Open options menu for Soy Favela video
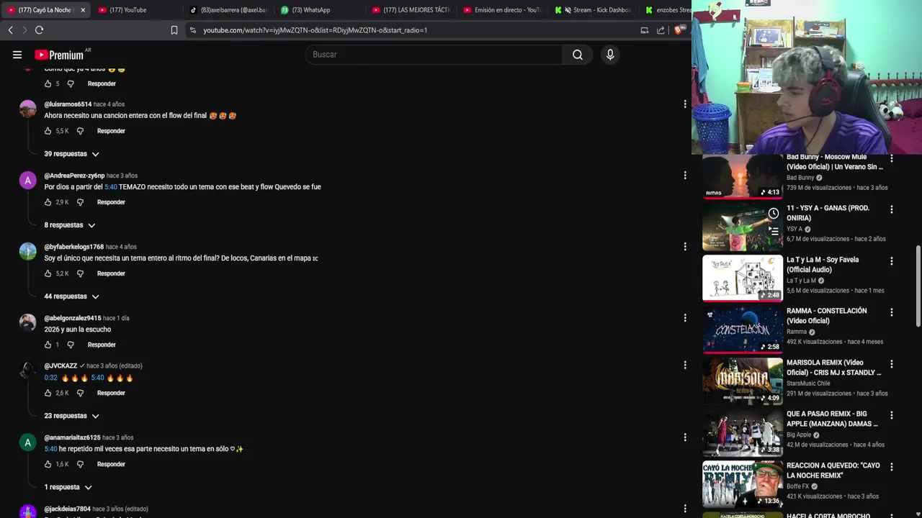This screenshot has height=518, width=922. [892, 261]
